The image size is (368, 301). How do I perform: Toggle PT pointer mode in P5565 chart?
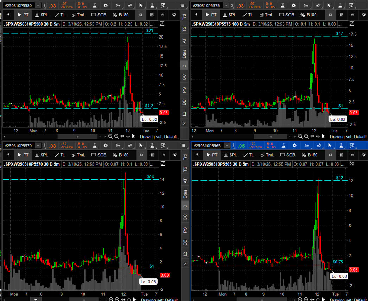(211, 155)
